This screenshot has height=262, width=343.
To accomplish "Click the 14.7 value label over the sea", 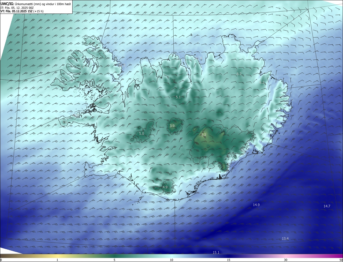I will 327,206.
